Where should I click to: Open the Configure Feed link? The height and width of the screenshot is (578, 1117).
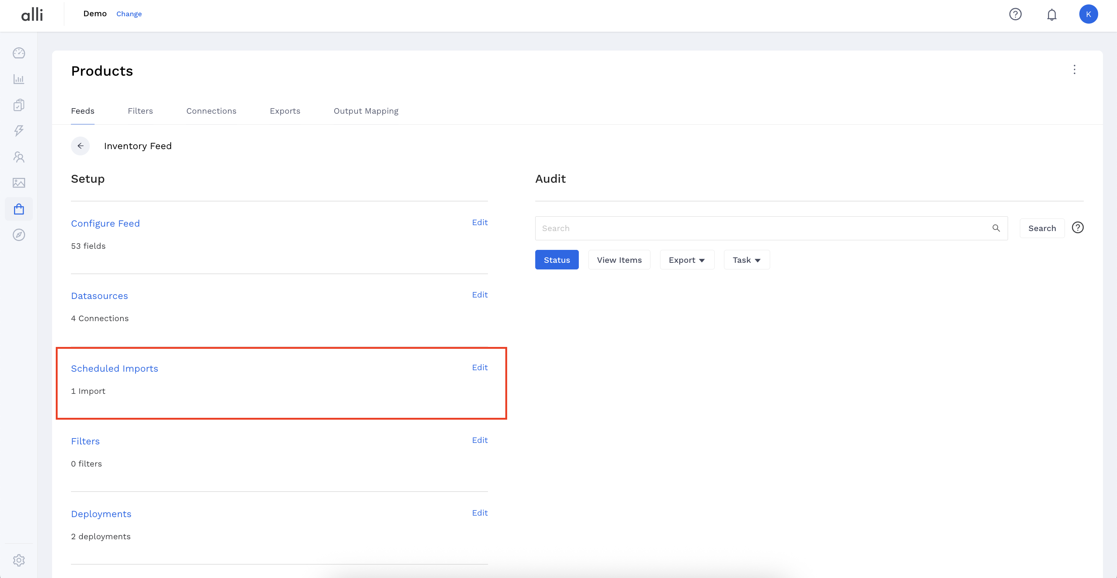click(105, 224)
